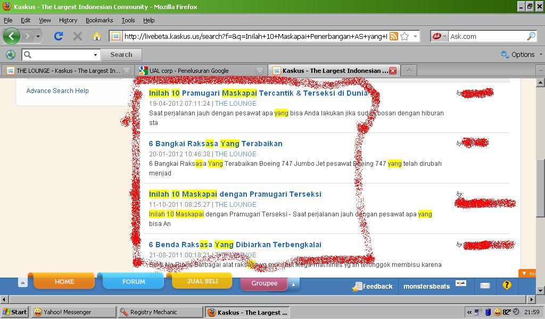
Task: Click the Yahoo smiley icon in system tray
Action: [x=498, y=312]
